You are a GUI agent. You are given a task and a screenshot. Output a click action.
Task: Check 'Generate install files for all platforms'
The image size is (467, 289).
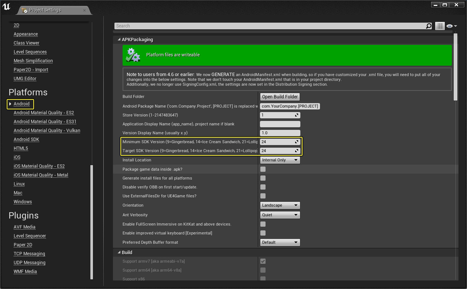click(263, 178)
